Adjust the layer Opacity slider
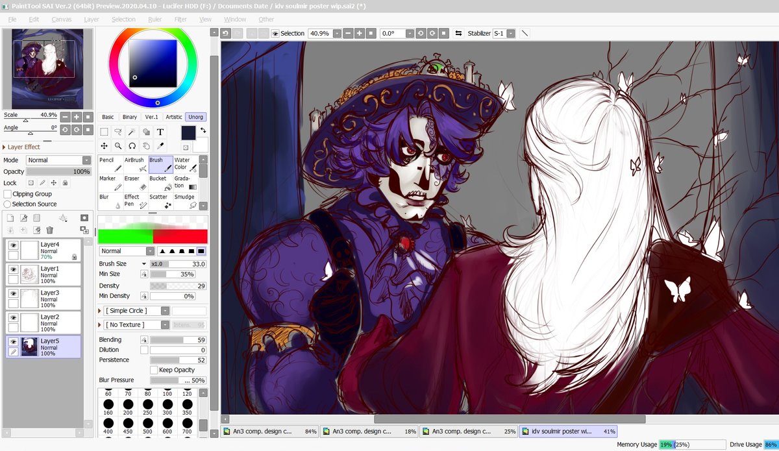This screenshot has width=779, height=451. click(59, 172)
